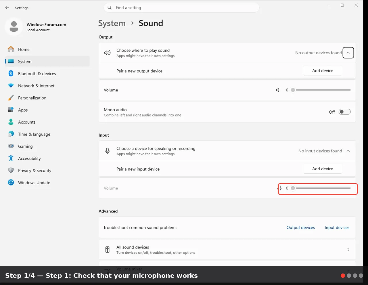Screen dimensions: 368x285
Task: Open Network & internet wifi icon
Action: [11, 86]
